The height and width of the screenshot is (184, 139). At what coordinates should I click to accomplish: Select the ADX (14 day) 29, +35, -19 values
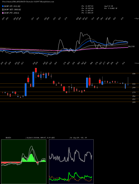click(78, 137)
